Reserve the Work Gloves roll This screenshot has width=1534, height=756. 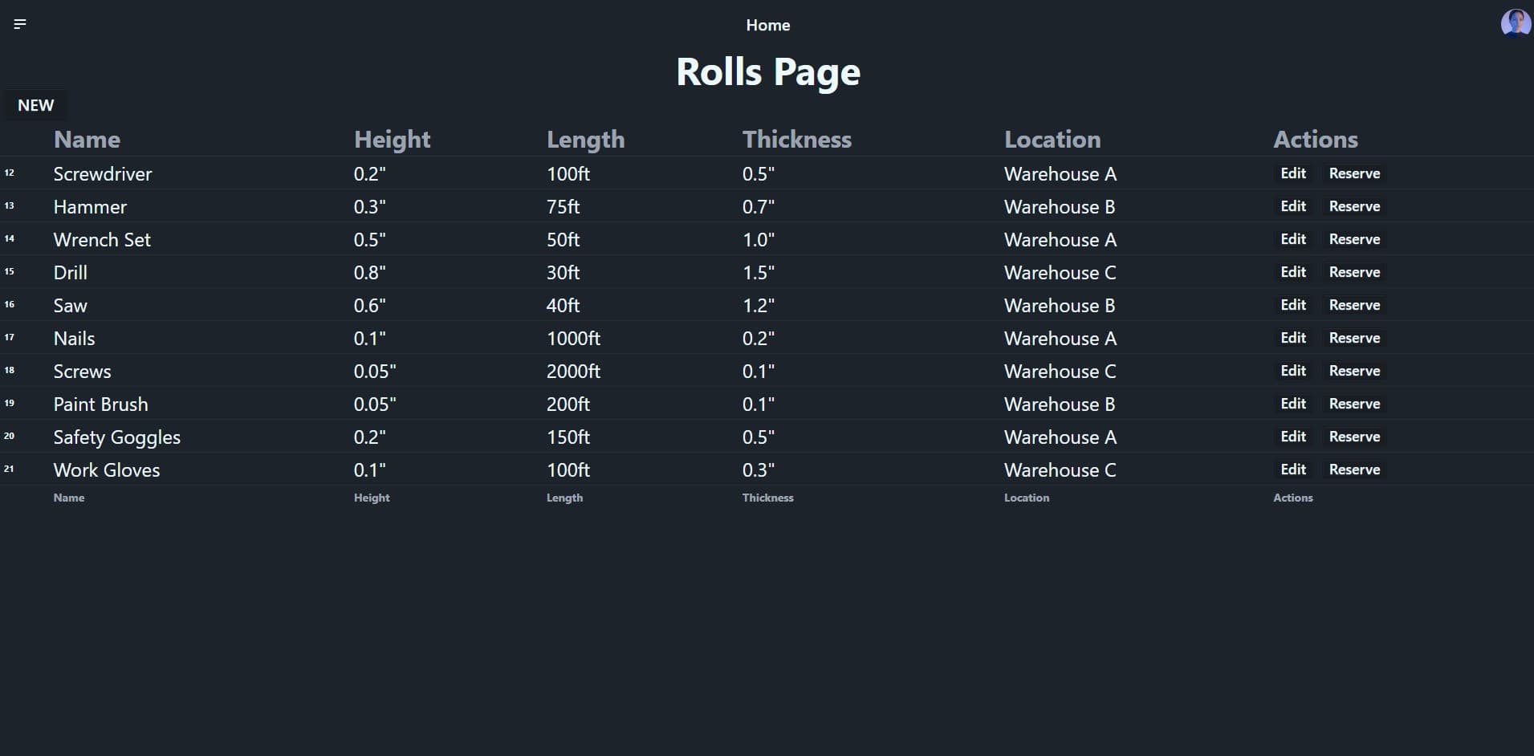pyautogui.click(x=1354, y=469)
